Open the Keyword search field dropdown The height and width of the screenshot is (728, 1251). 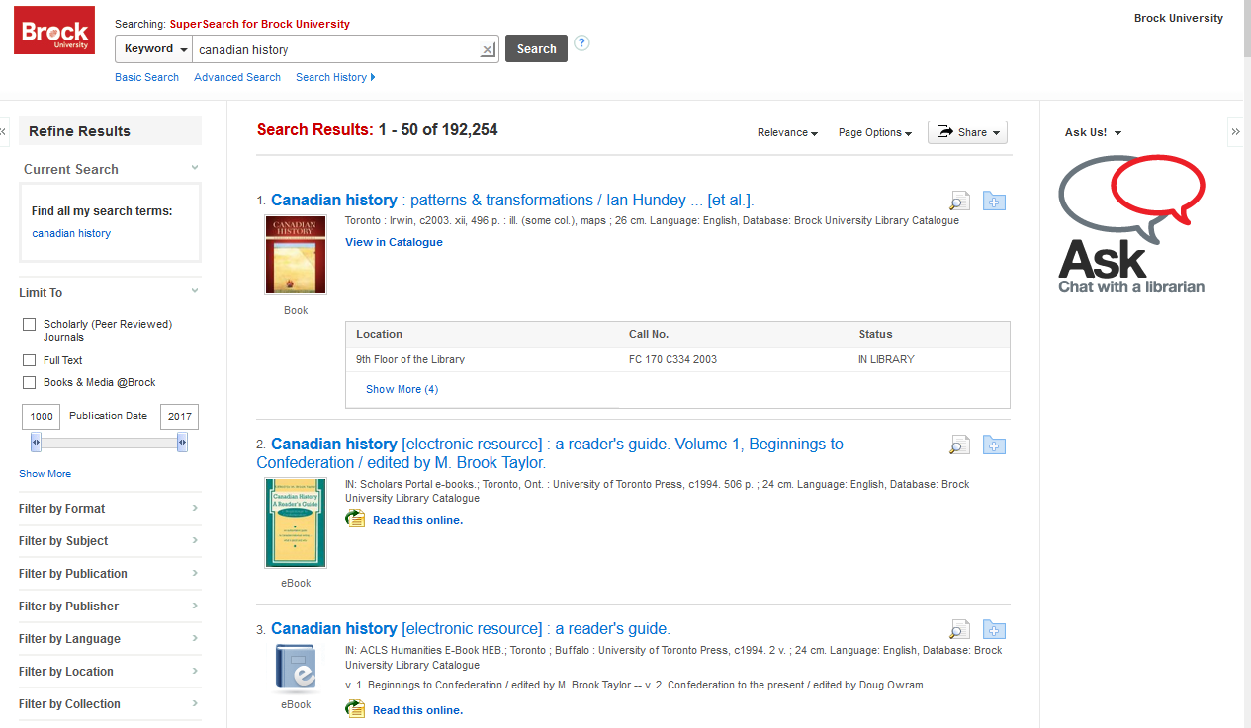click(154, 49)
